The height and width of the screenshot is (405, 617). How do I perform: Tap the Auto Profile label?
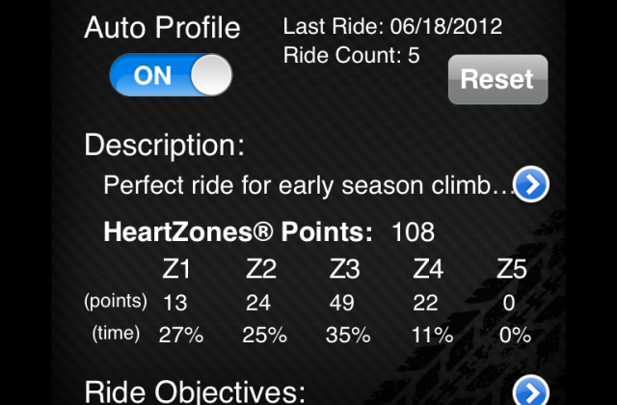pyautogui.click(x=162, y=28)
